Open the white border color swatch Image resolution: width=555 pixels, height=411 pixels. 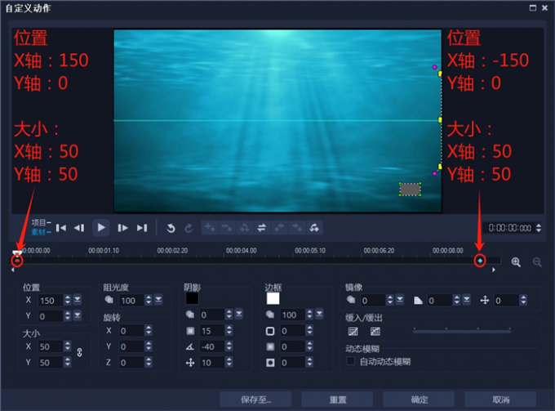click(x=273, y=298)
